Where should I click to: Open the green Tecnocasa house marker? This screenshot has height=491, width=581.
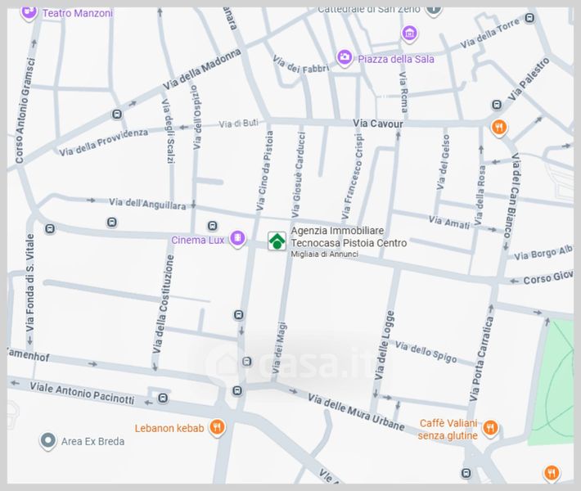tap(277, 241)
